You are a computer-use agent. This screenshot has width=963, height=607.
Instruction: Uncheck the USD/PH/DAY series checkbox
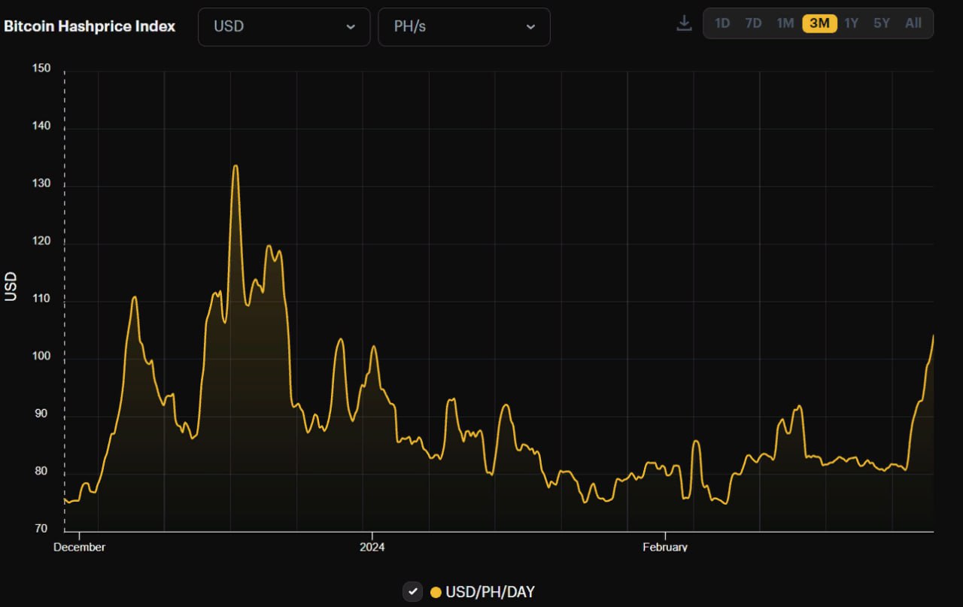coord(412,592)
